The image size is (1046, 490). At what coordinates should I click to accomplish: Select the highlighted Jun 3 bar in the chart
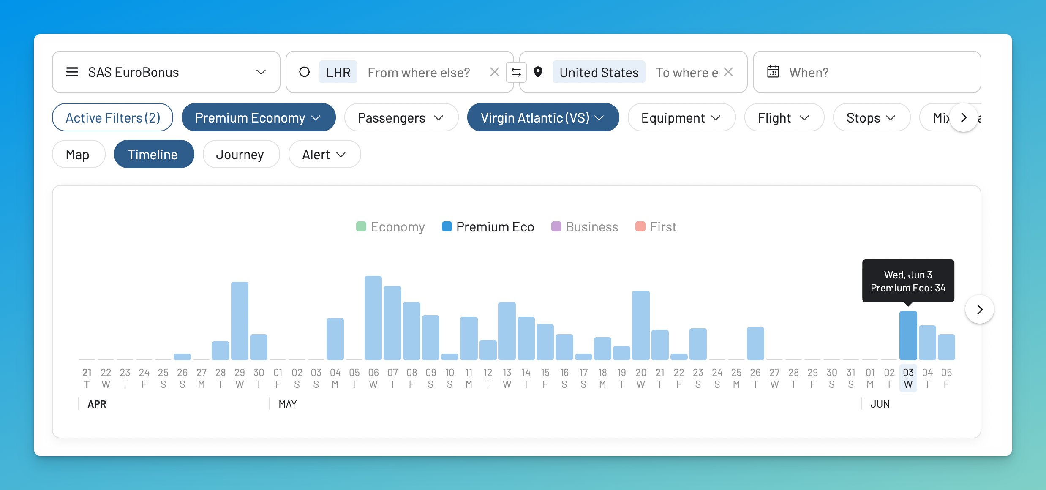908,334
